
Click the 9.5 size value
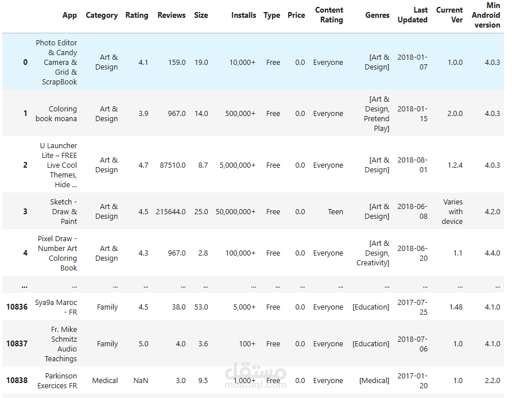203,380
